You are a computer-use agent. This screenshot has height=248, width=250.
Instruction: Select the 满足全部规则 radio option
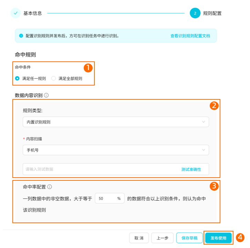pyautogui.click(x=54, y=78)
